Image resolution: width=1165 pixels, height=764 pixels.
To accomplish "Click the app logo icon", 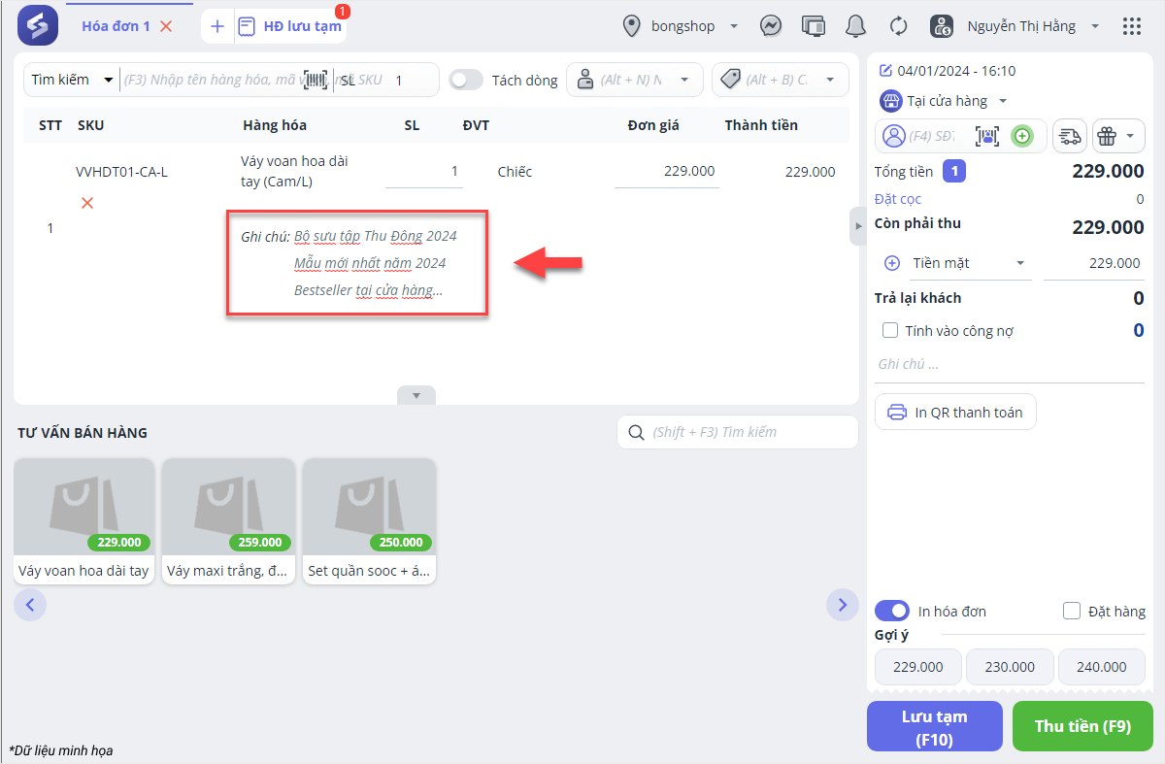I will tap(37, 26).
